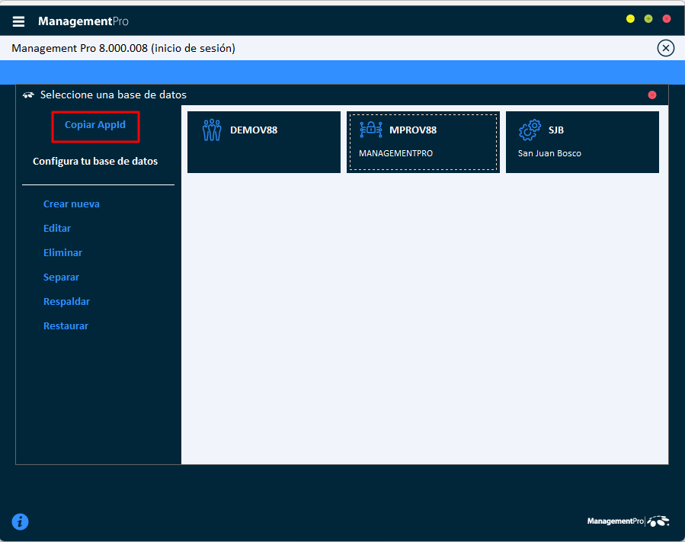This screenshot has height=542, width=685.
Task: Click the yellow indicator in the title bar
Action: coord(630,18)
